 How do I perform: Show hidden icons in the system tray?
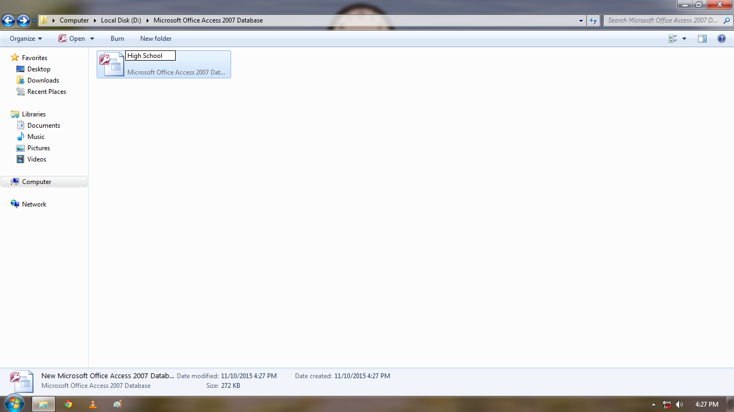[653, 404]
